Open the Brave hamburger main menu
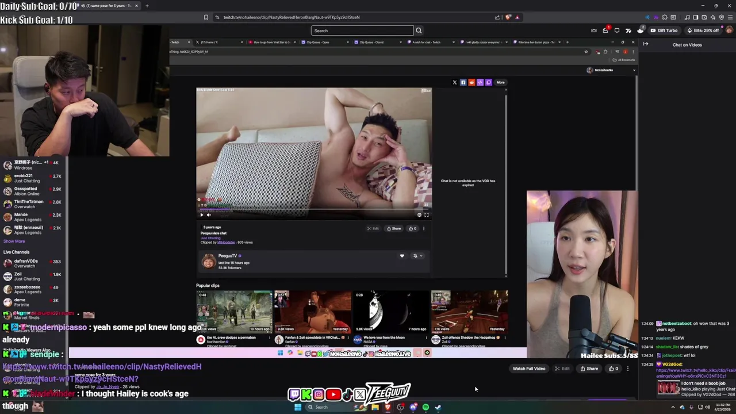Viewport: 736px width, 414px height. [x=730, y=17]
